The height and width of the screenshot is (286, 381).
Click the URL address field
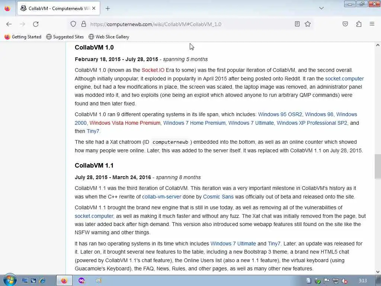tap(189, 24)
